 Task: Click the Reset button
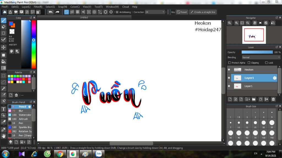coord(182,12)
